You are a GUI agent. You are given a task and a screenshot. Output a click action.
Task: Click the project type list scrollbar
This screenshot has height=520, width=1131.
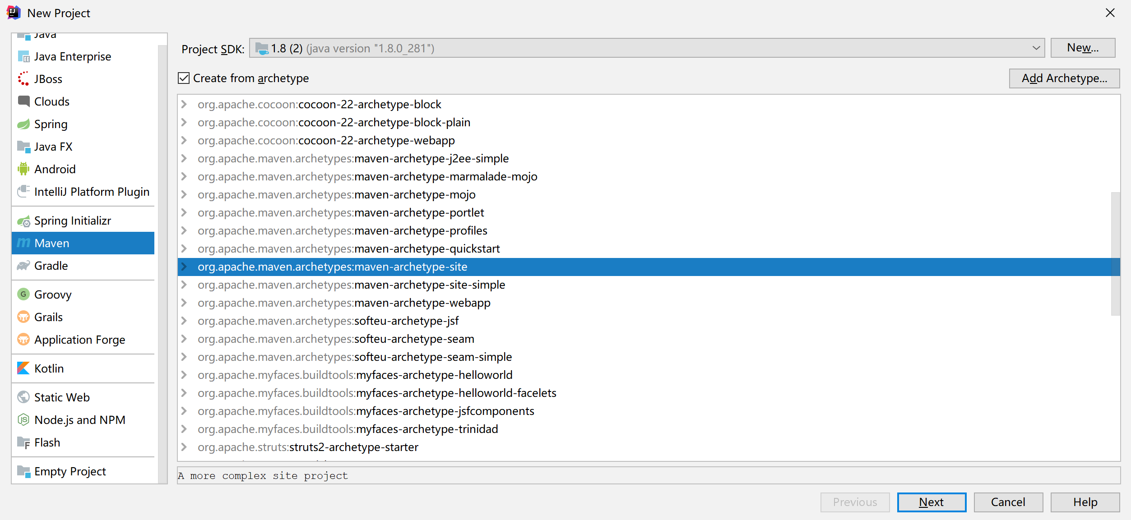click(x=162, y=264)
